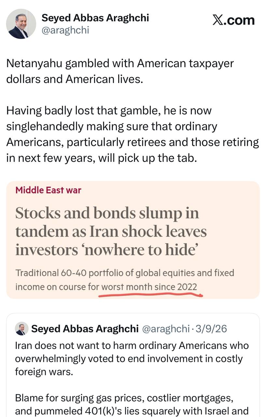
Task: Click the 'Middle East war' article label
Action: click(x=48, y=190)
